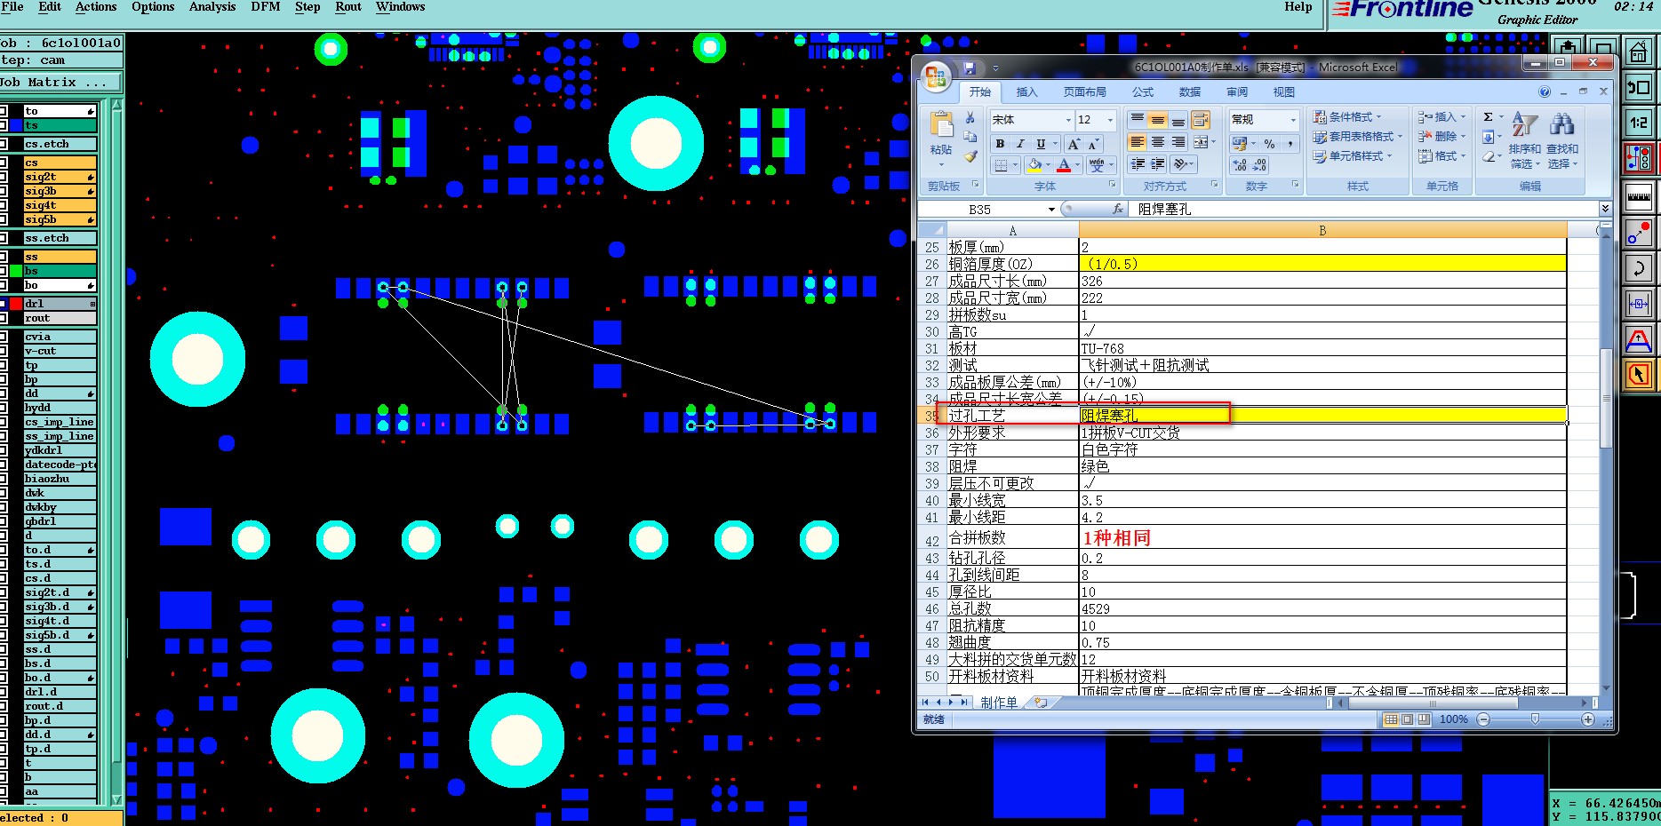This screenshot has width=1661, height=826.
Task: Open the fill color dropdown arrow
Action: (x=1049, y=165)
